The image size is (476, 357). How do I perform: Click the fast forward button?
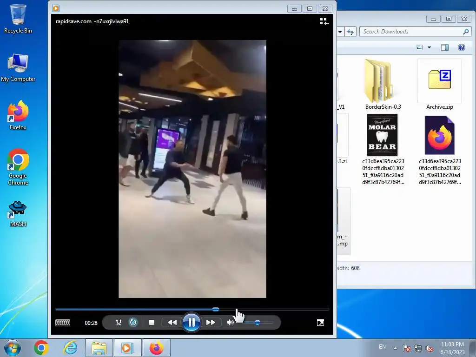click(211, 323)
